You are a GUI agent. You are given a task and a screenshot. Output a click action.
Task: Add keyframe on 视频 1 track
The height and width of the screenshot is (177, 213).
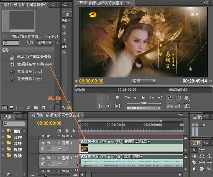(x=60, y=149)
